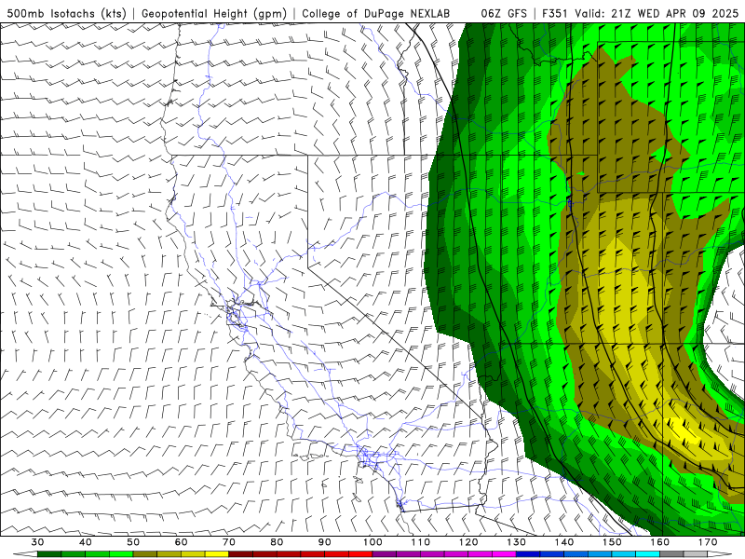Click the legend value '160'

pos(660,542)
